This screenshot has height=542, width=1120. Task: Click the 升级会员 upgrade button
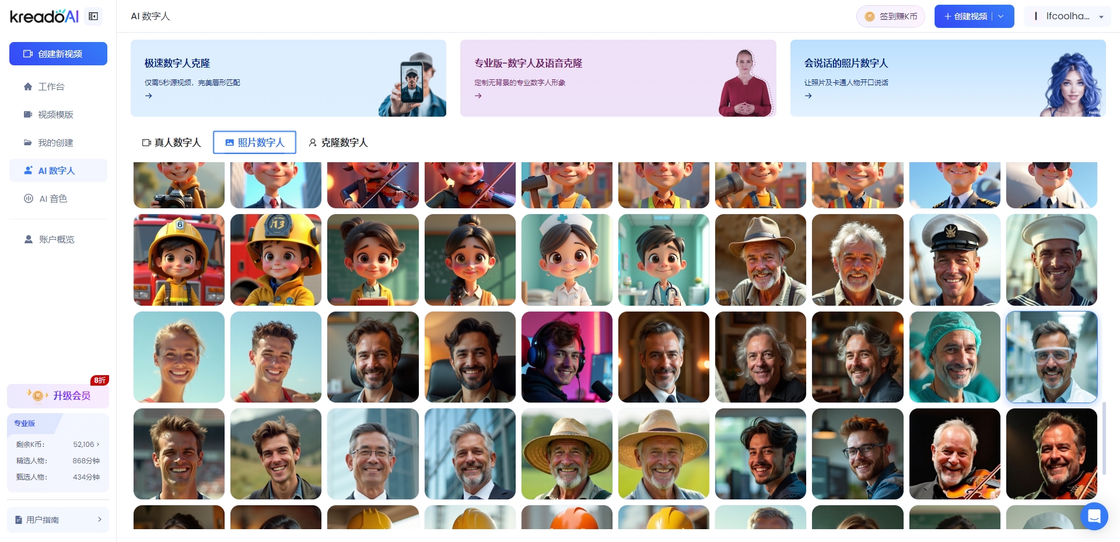pos(58,396)
